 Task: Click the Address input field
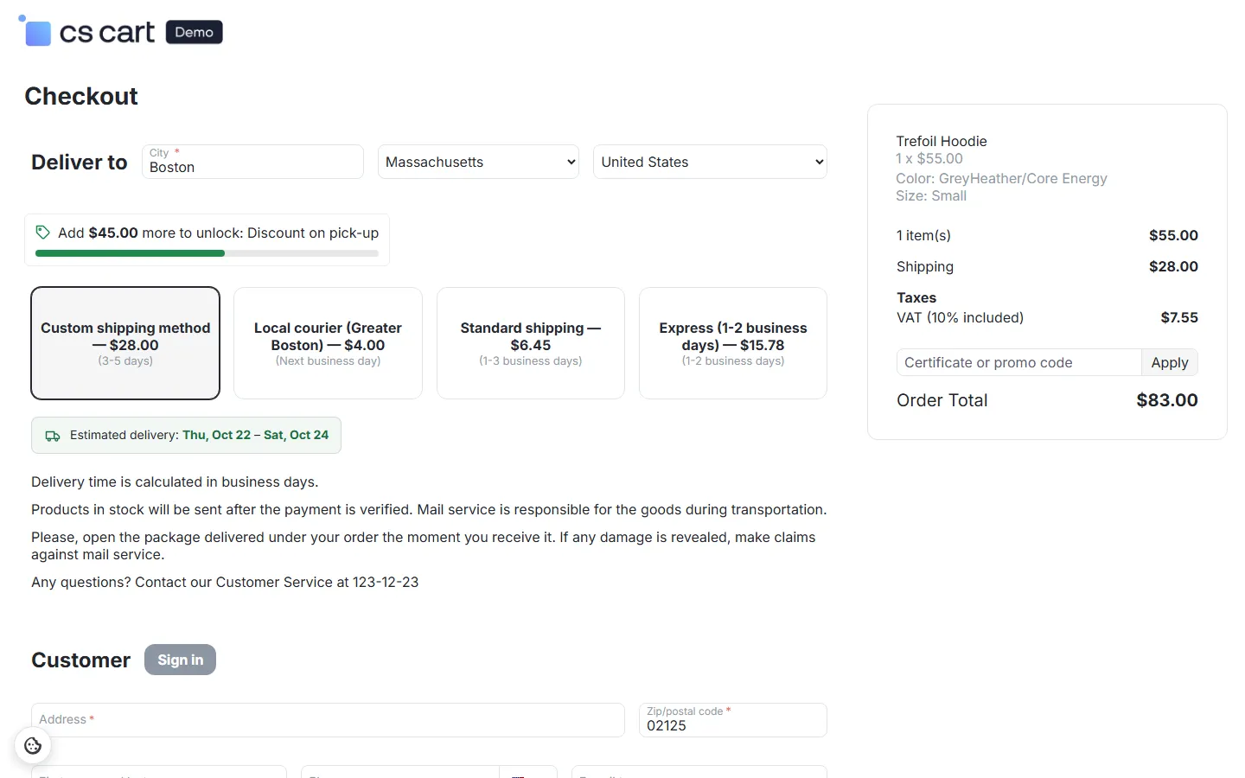pyautogui.click(x=328, y=720)
